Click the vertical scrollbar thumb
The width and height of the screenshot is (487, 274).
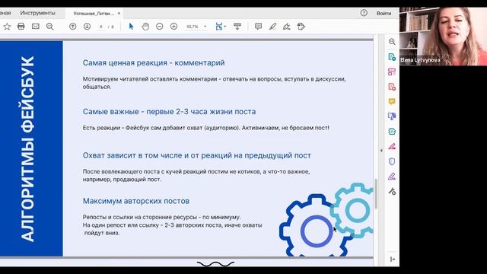point(376,193)
